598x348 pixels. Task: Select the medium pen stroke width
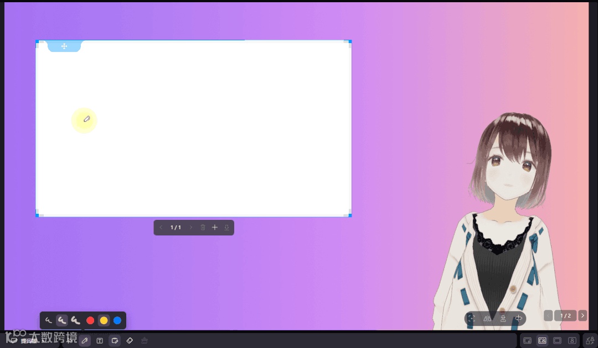pos(62,320)
